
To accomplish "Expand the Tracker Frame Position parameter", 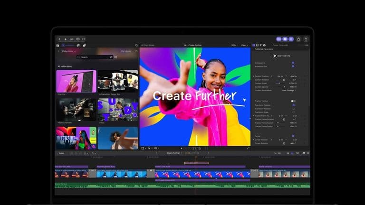I will [253, 116].
